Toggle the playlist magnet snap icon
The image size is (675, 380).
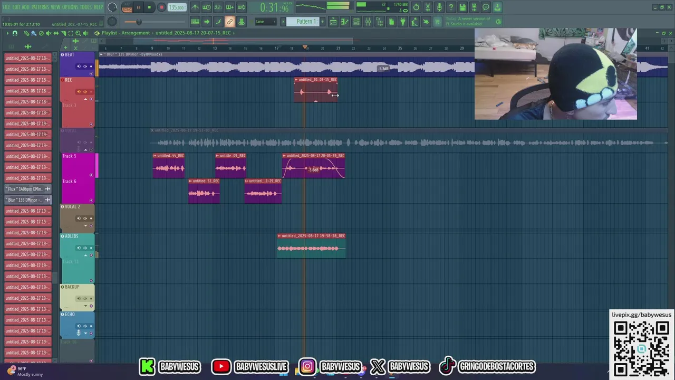click(x=15, y=33)
